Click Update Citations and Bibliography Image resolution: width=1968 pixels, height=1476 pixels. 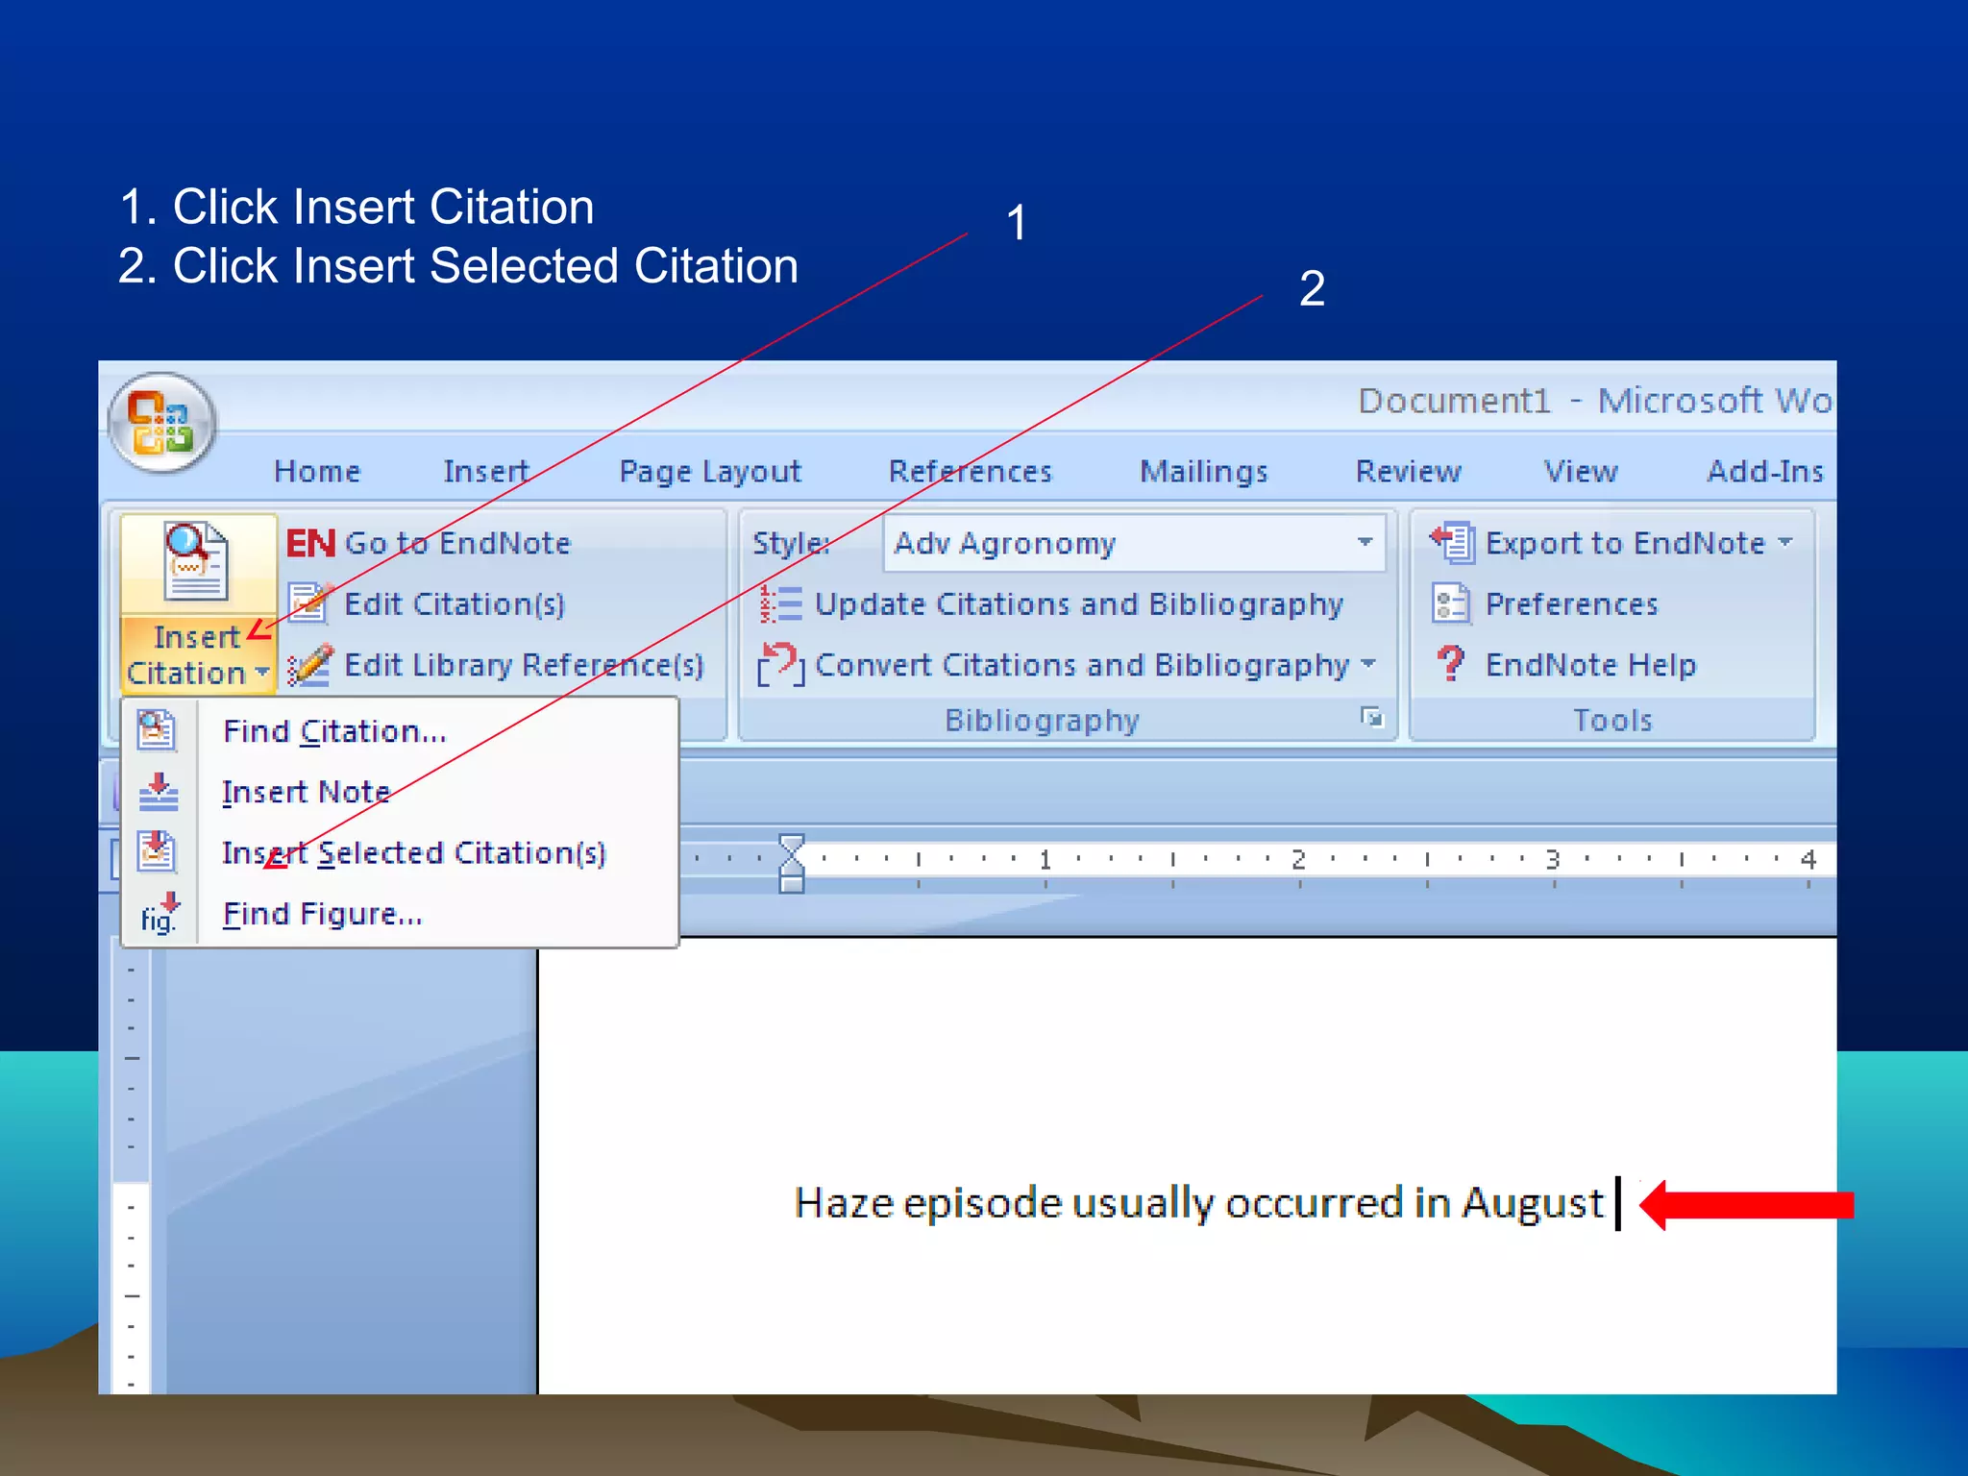click(1078, 604)
